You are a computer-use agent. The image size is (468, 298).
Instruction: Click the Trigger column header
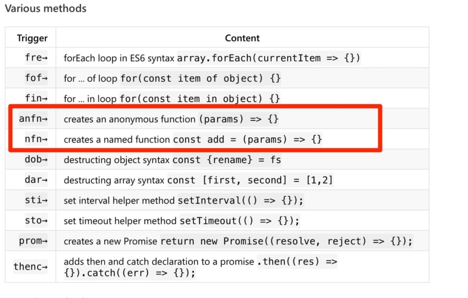[x=32, y=38]
